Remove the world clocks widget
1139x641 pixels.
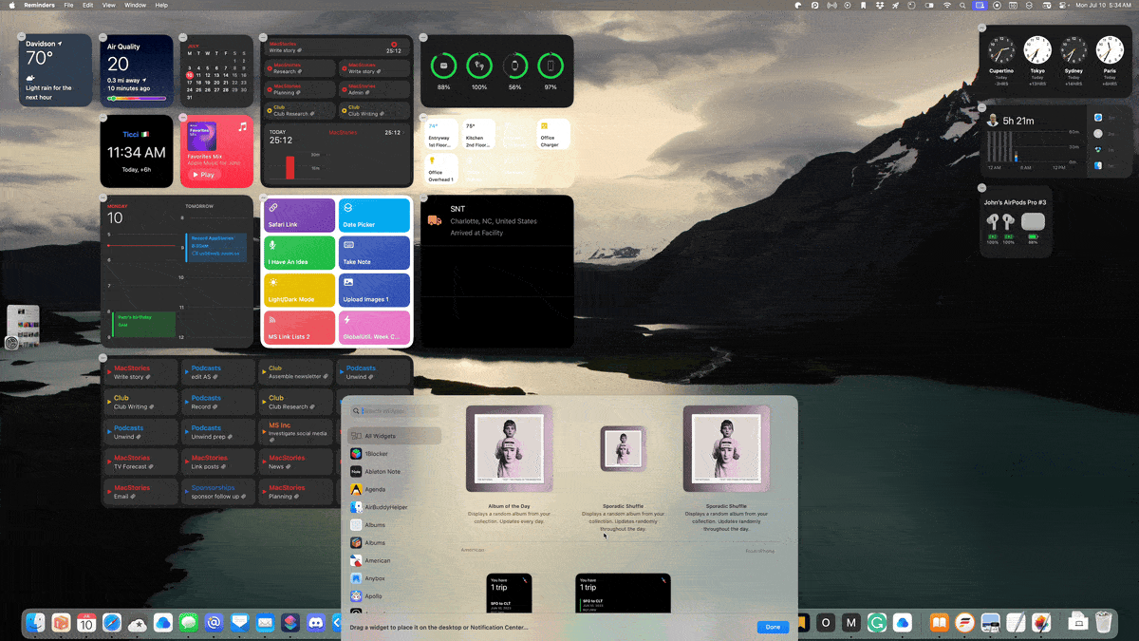982,28
